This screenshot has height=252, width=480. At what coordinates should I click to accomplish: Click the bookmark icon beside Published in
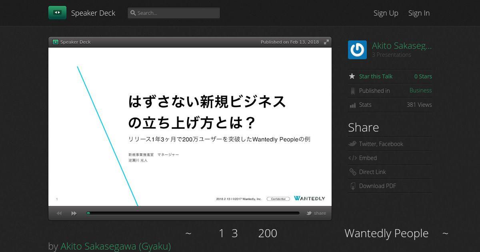point(352,91)
